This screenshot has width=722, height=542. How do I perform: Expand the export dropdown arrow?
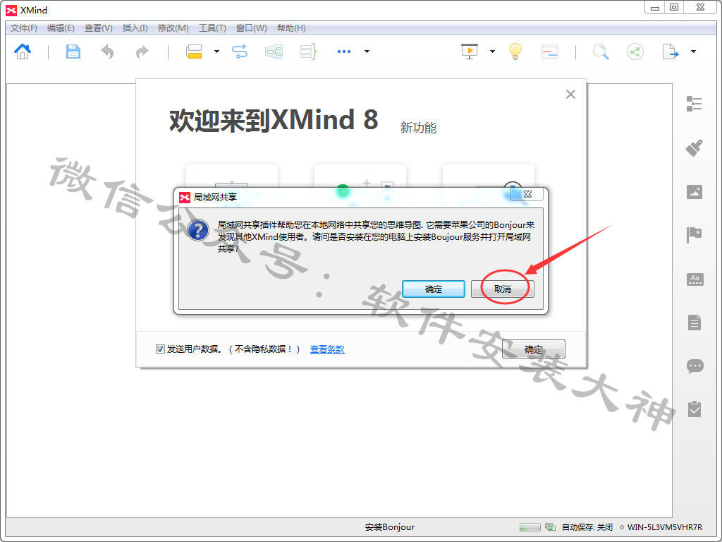693,52
